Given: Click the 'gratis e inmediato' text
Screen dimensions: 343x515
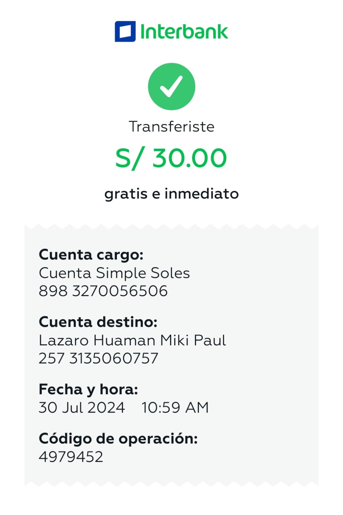Looking at the screenshot, I should [171, 194].
